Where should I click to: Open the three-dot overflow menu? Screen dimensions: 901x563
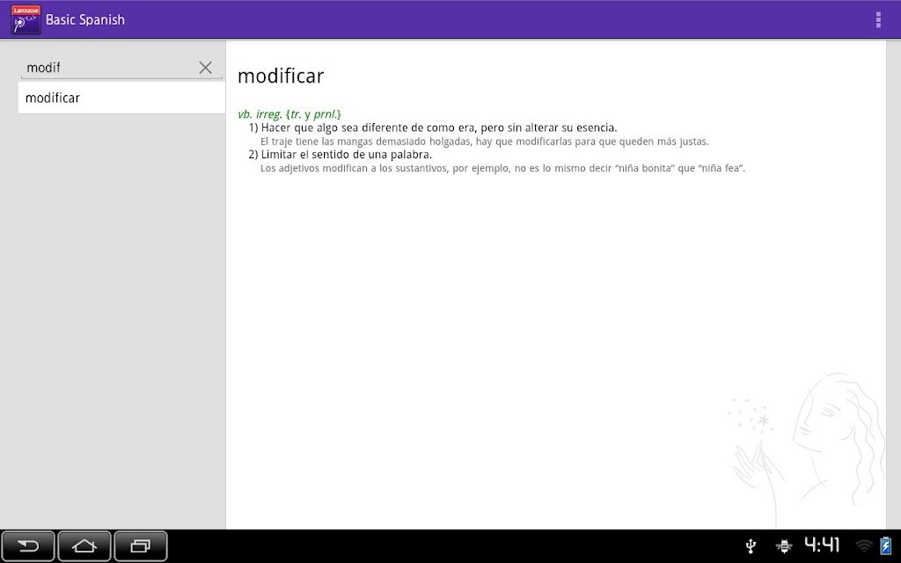[x=878, y=19]
